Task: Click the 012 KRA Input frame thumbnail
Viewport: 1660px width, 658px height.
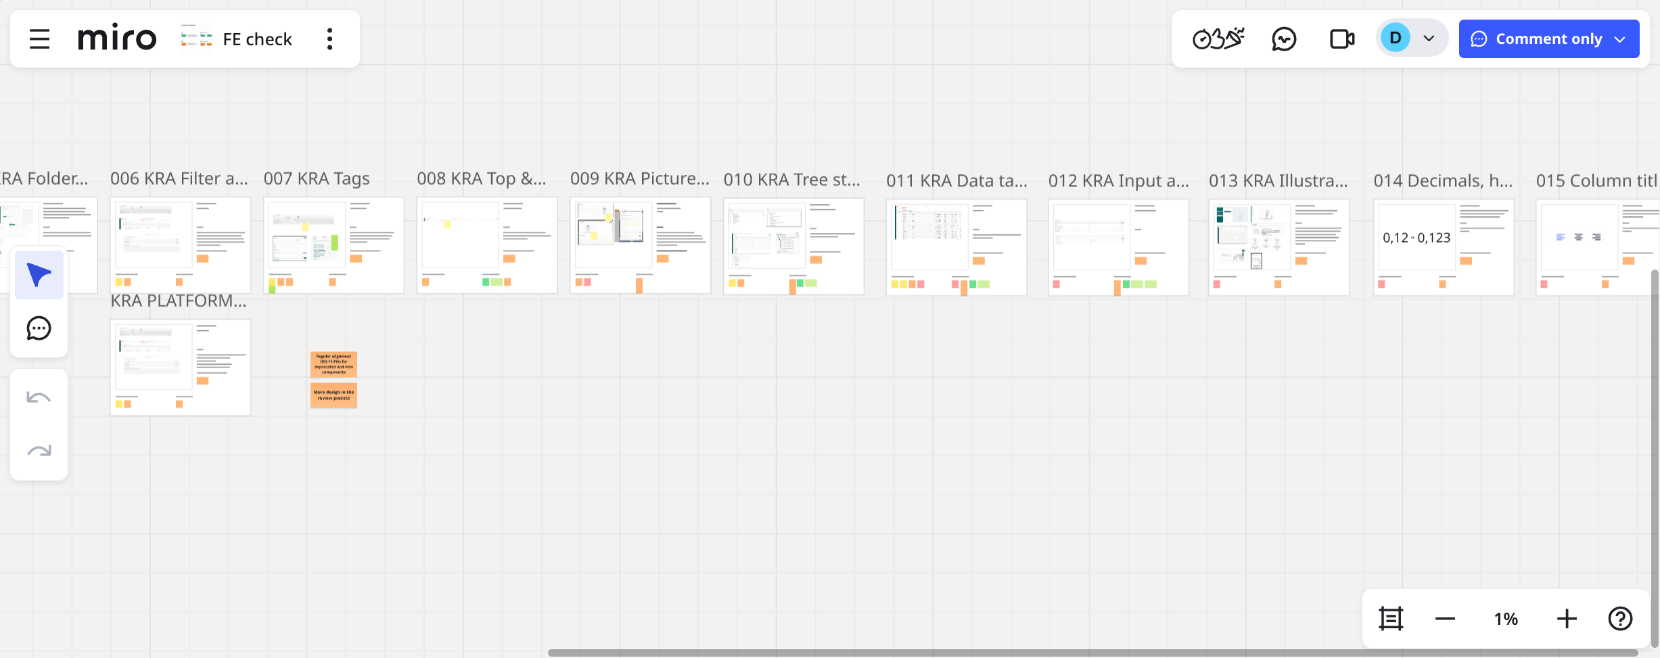Action: coord(1118,247)
